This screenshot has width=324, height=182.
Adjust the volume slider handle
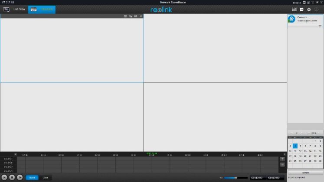(236, 178)
